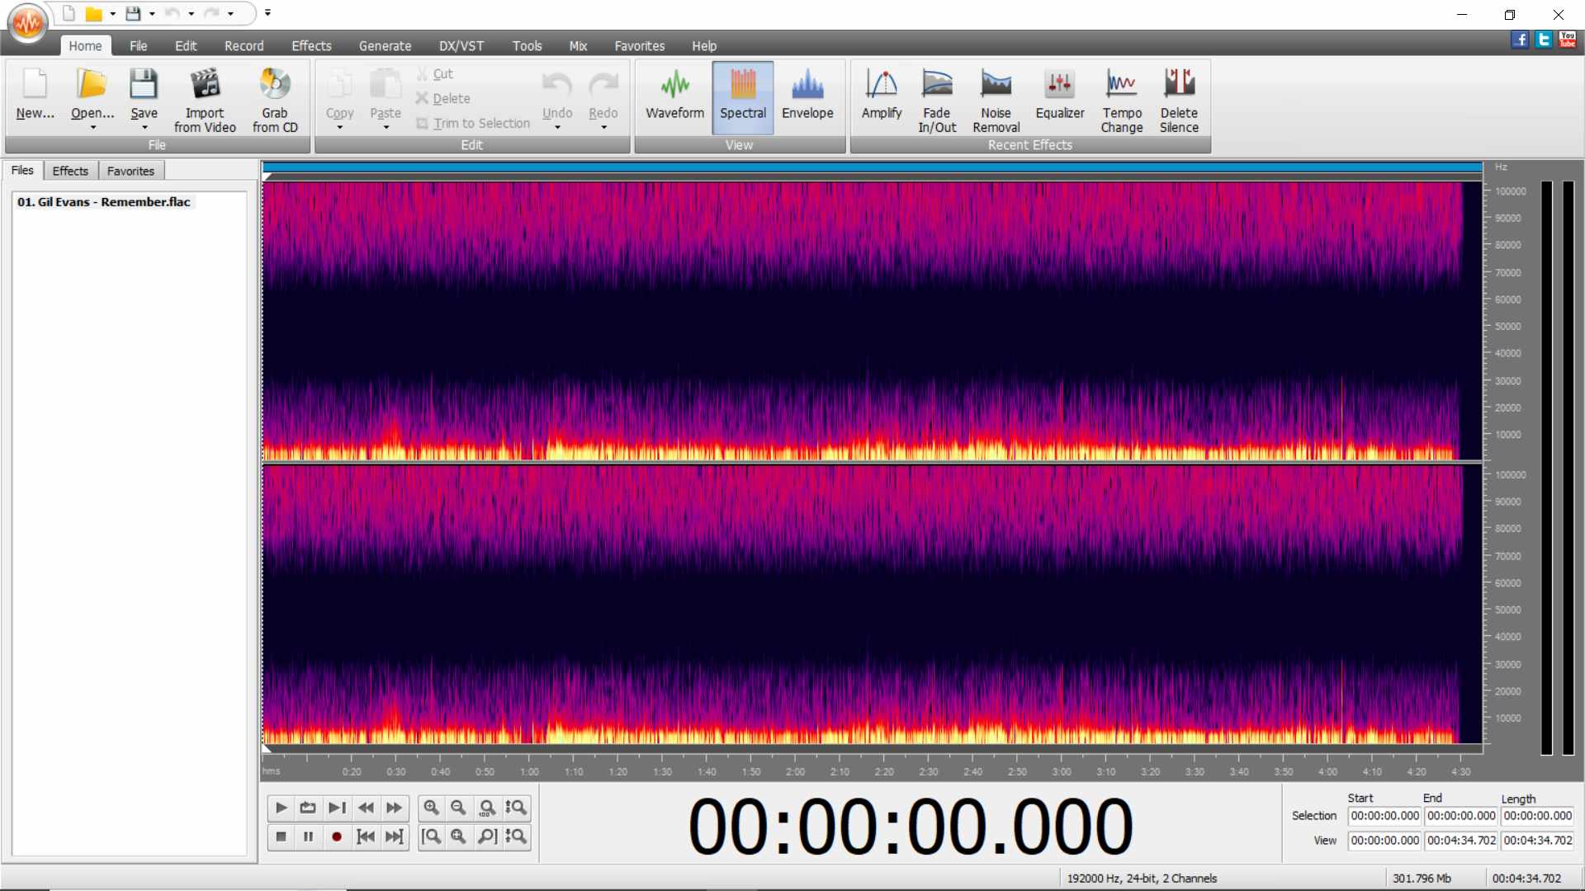
Task: Click the Selection Start time field
Action: [1384, 816]
